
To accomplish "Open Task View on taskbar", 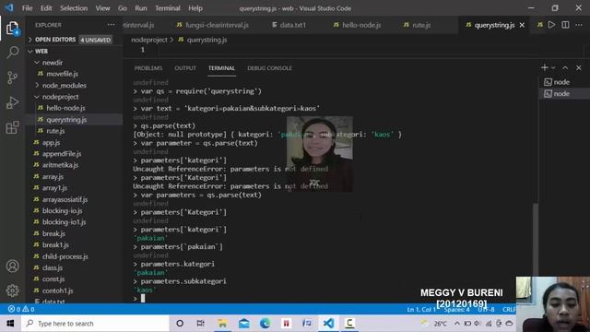I will point(201,324).
